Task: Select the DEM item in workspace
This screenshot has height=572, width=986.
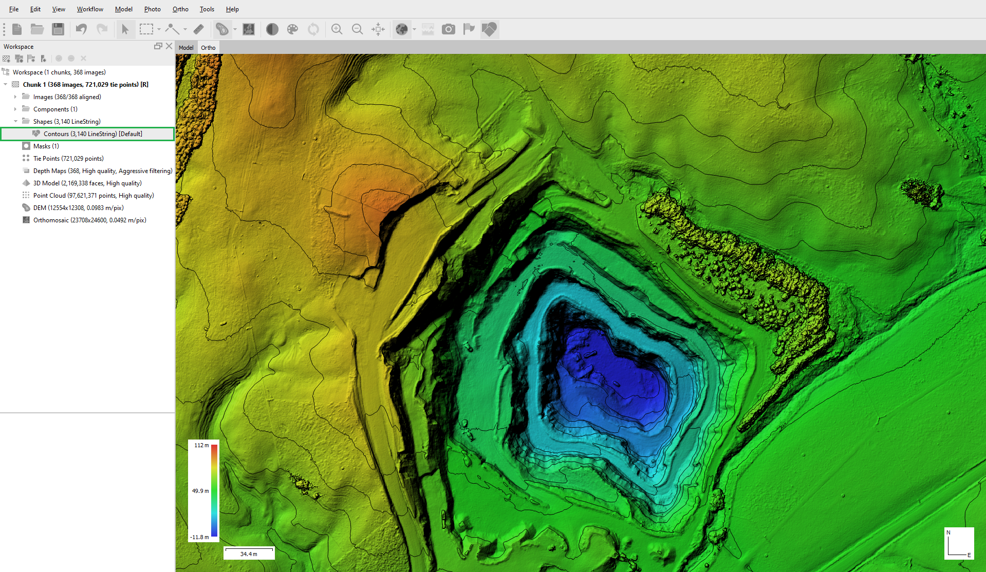Action: point(78,207)
